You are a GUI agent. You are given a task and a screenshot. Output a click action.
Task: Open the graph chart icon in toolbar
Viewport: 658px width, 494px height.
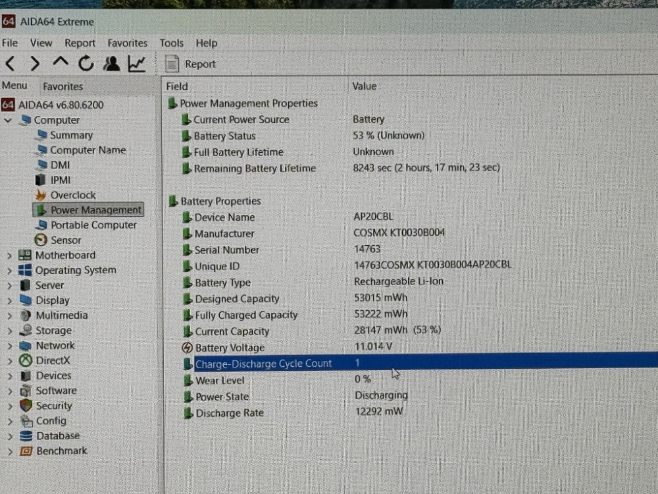point(137,64)
